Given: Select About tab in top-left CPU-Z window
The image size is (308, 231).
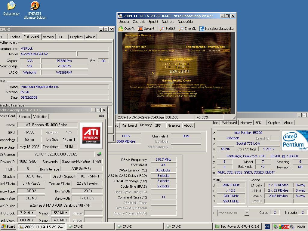Looking at the screenshot, I should tap(90, 37).
